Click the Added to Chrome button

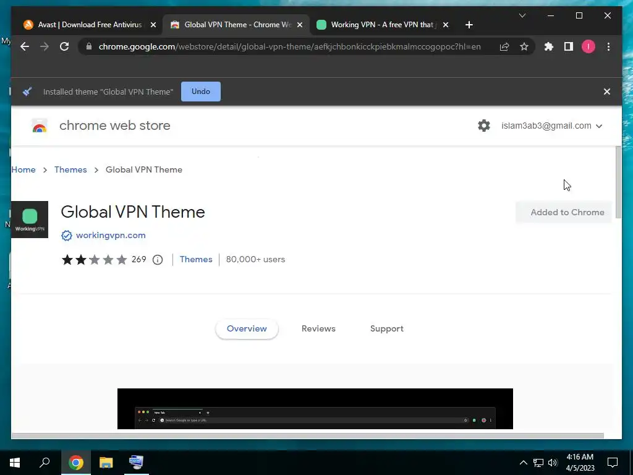(564, 212)
